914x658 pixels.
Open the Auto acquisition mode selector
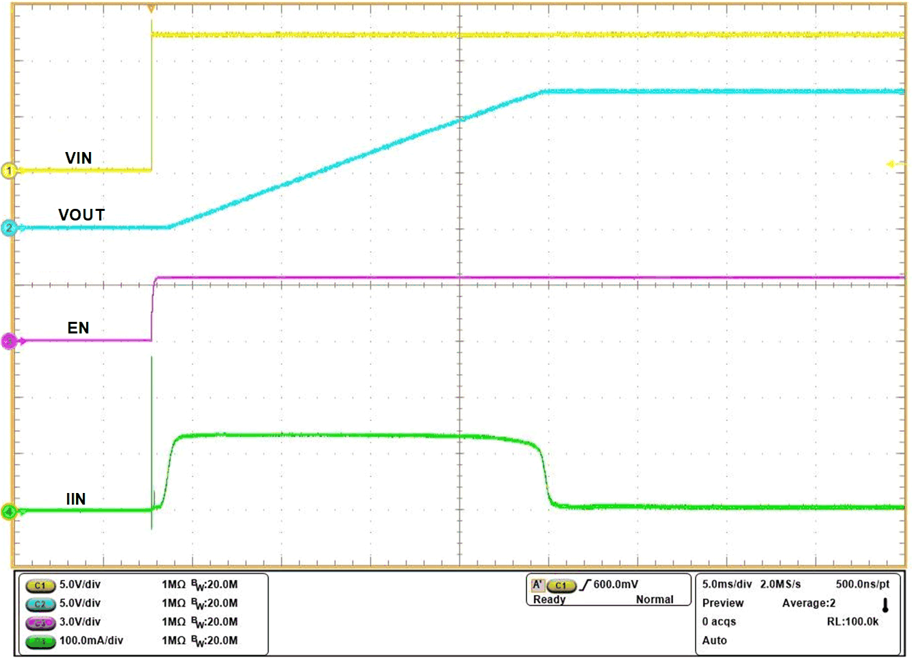(x=714, y=641)
